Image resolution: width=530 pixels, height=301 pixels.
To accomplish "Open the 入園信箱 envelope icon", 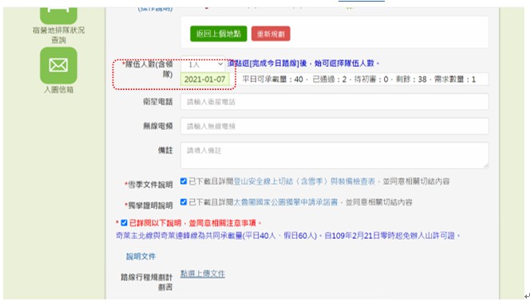I will (x=58, y=65).
